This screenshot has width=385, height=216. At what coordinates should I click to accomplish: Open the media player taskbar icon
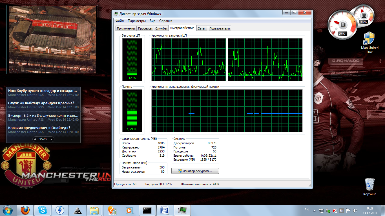pos(129,210)
